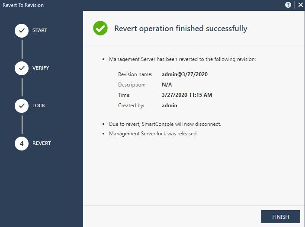Image resolution: width=305 pixels, height=227 pixels.
Task: Select the START step checkmark circle
Action: click(x=22, y=31)
